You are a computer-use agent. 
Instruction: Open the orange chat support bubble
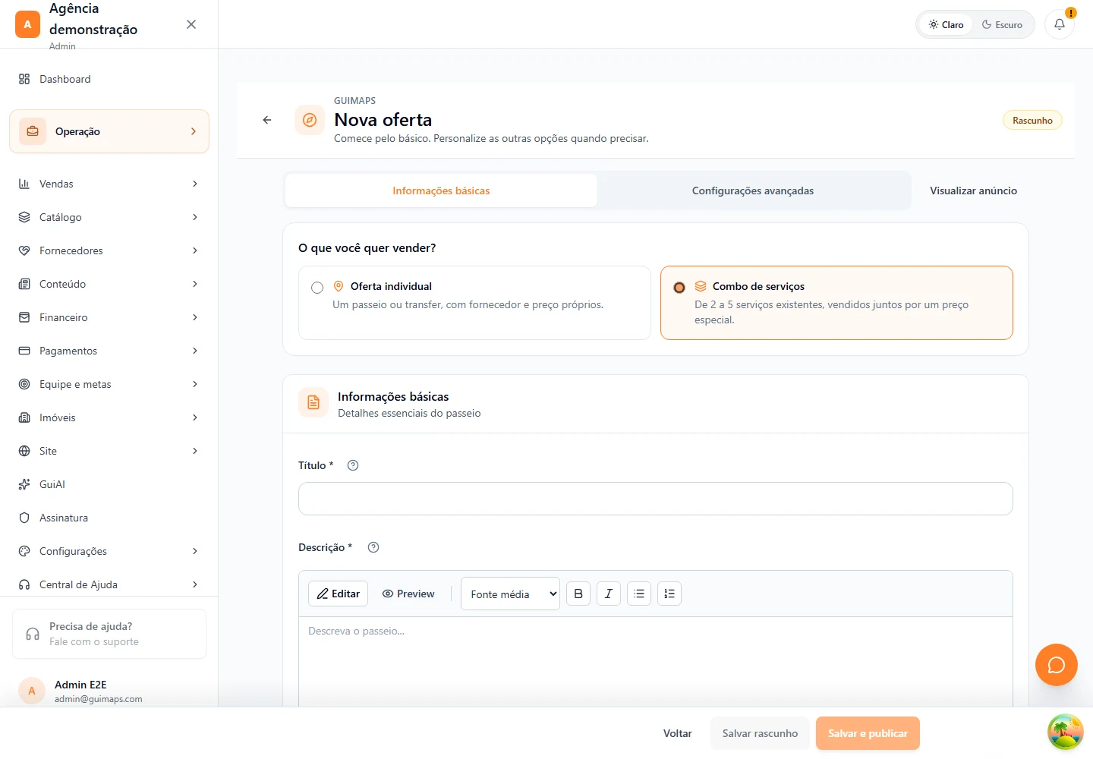coord(1057,665)
